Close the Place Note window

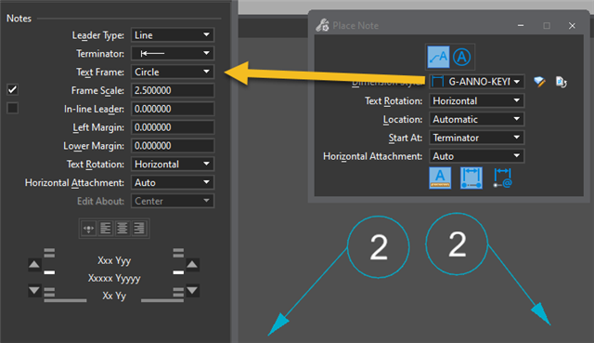click(x=572, y=25)
